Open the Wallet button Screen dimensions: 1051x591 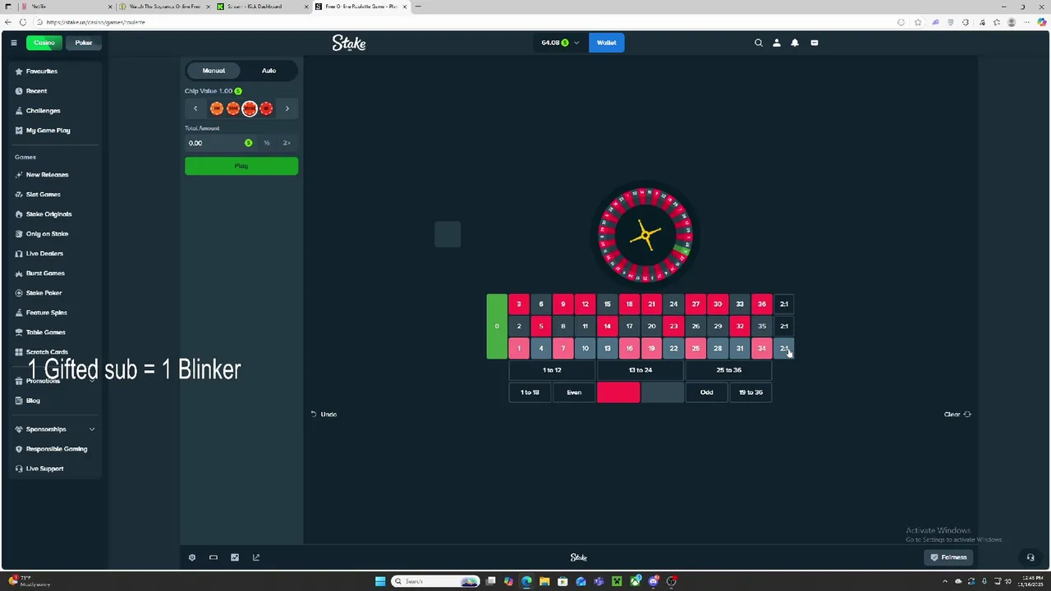point(607,43)
